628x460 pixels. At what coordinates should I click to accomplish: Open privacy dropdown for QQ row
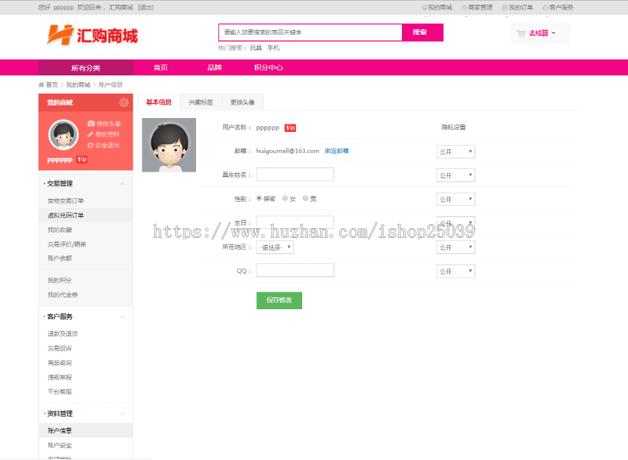[456, 272]
